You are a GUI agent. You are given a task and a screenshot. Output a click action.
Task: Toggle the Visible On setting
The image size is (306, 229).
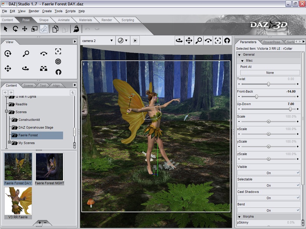(x=269, y=173)
